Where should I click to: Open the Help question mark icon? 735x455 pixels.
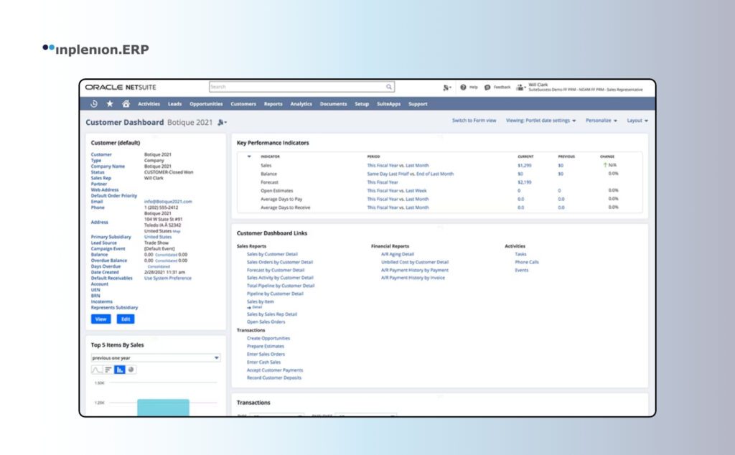[x=463, y=87]
